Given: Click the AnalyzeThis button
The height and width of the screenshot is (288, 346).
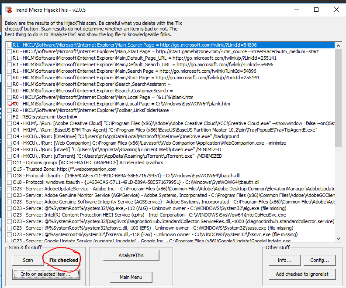Looking at the screenshot, I should click(131, 255).
